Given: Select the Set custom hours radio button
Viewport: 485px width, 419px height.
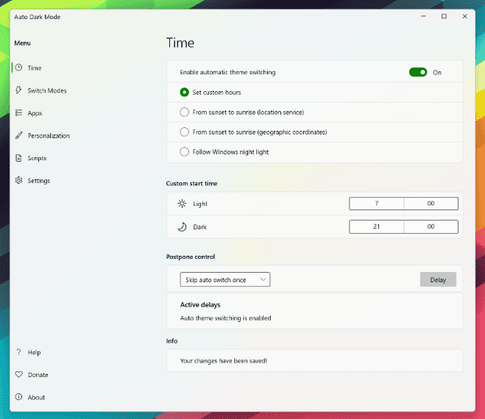Looking at the screenshot, I should tap(185, 93).
